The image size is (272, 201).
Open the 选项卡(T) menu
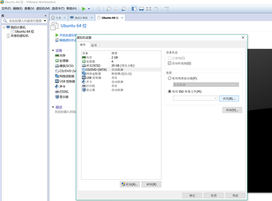click(x=58, y=8)
